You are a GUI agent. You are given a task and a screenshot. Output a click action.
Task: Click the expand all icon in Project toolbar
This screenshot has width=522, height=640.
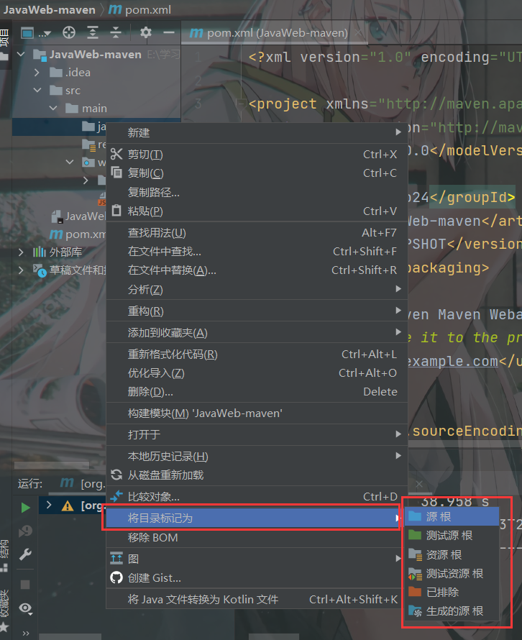(93, 32)
